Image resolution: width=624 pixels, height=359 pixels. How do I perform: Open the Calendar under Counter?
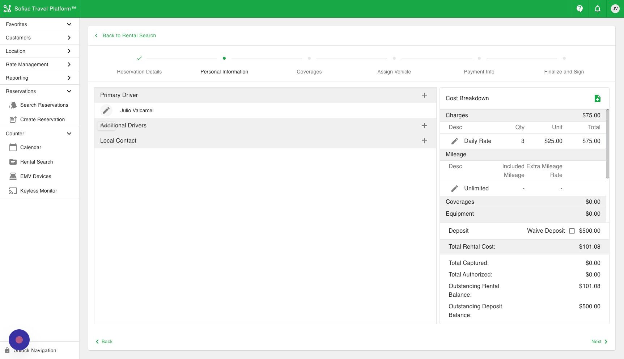coord(31,147)
